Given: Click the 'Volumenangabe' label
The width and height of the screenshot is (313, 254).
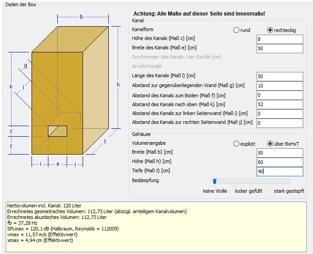Looking at the screenshot, I should (149, 143).
